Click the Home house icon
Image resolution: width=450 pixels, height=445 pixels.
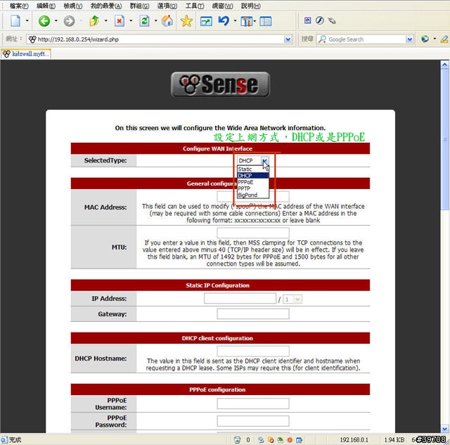point(167,21)
